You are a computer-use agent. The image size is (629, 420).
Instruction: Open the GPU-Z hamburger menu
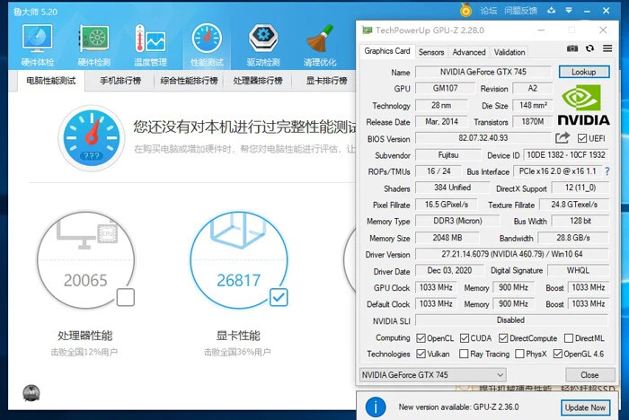tap(607, 48)
